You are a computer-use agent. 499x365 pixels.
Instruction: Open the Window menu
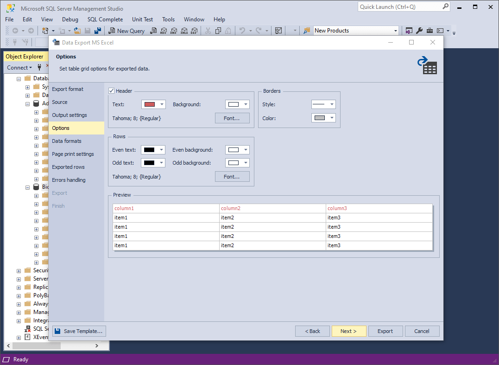[194, 19]
